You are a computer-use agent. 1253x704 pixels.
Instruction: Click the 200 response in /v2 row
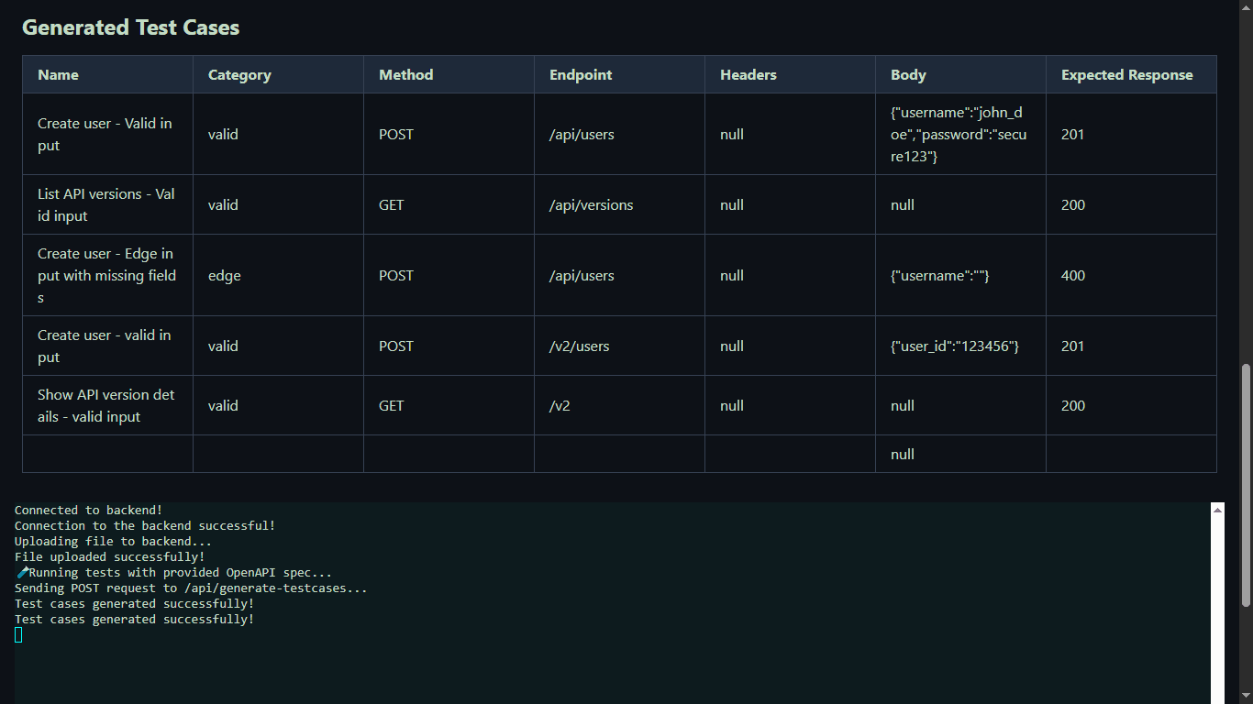[x=1131, y=405]
